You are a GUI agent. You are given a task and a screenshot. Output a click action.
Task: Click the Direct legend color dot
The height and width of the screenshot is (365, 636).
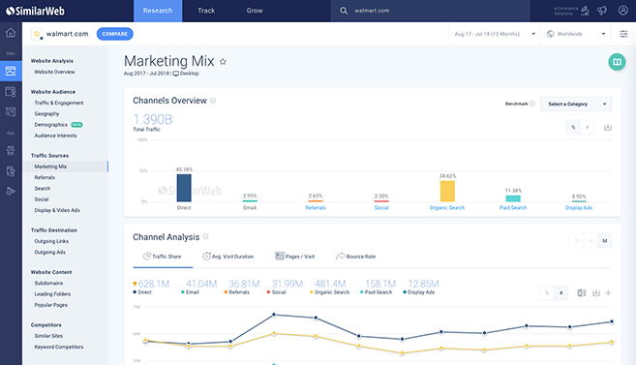coord(135,292)
